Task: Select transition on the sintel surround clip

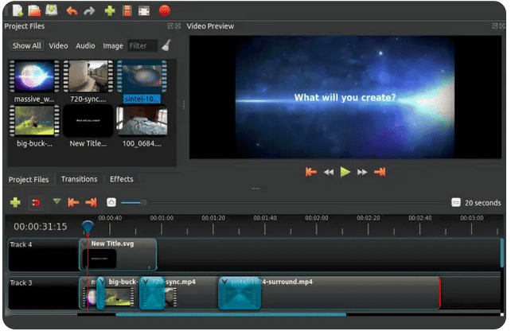Action: (x=240, y=293)
